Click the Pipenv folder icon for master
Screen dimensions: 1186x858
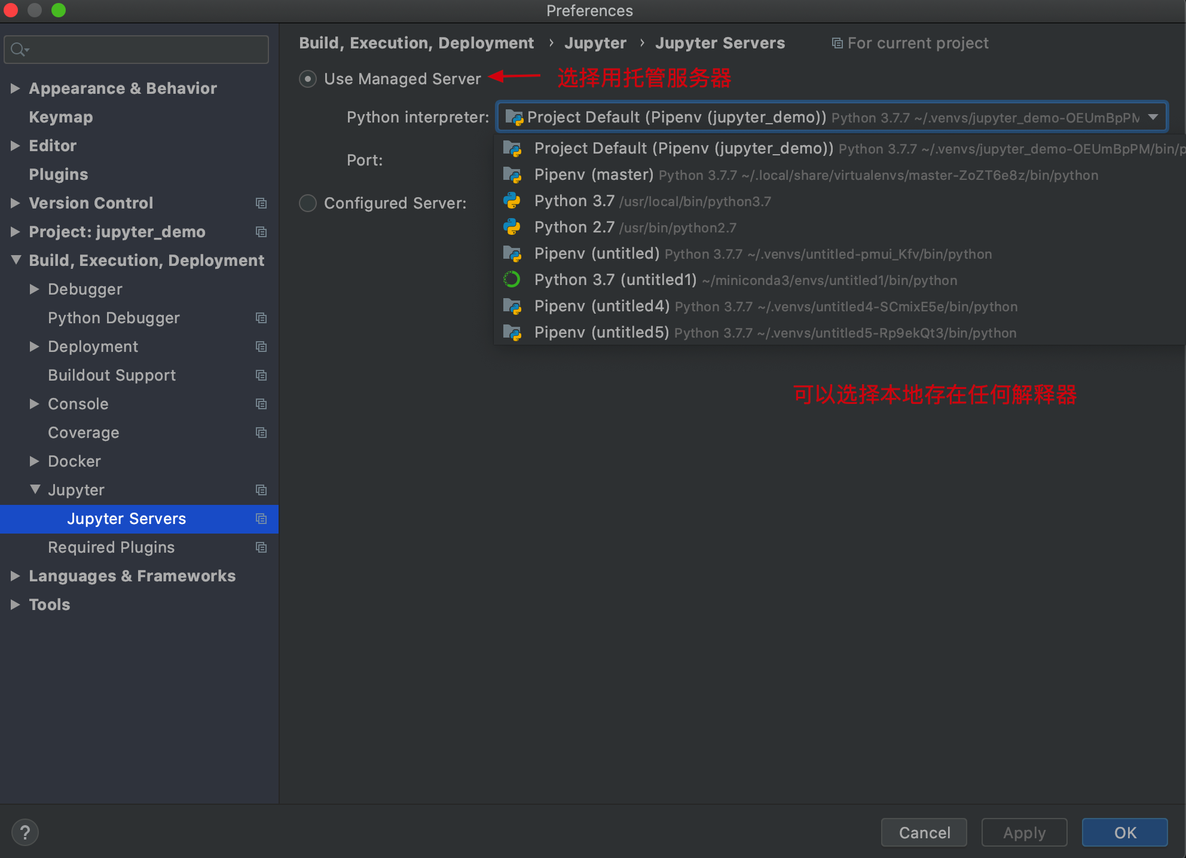tap(512, 175)
